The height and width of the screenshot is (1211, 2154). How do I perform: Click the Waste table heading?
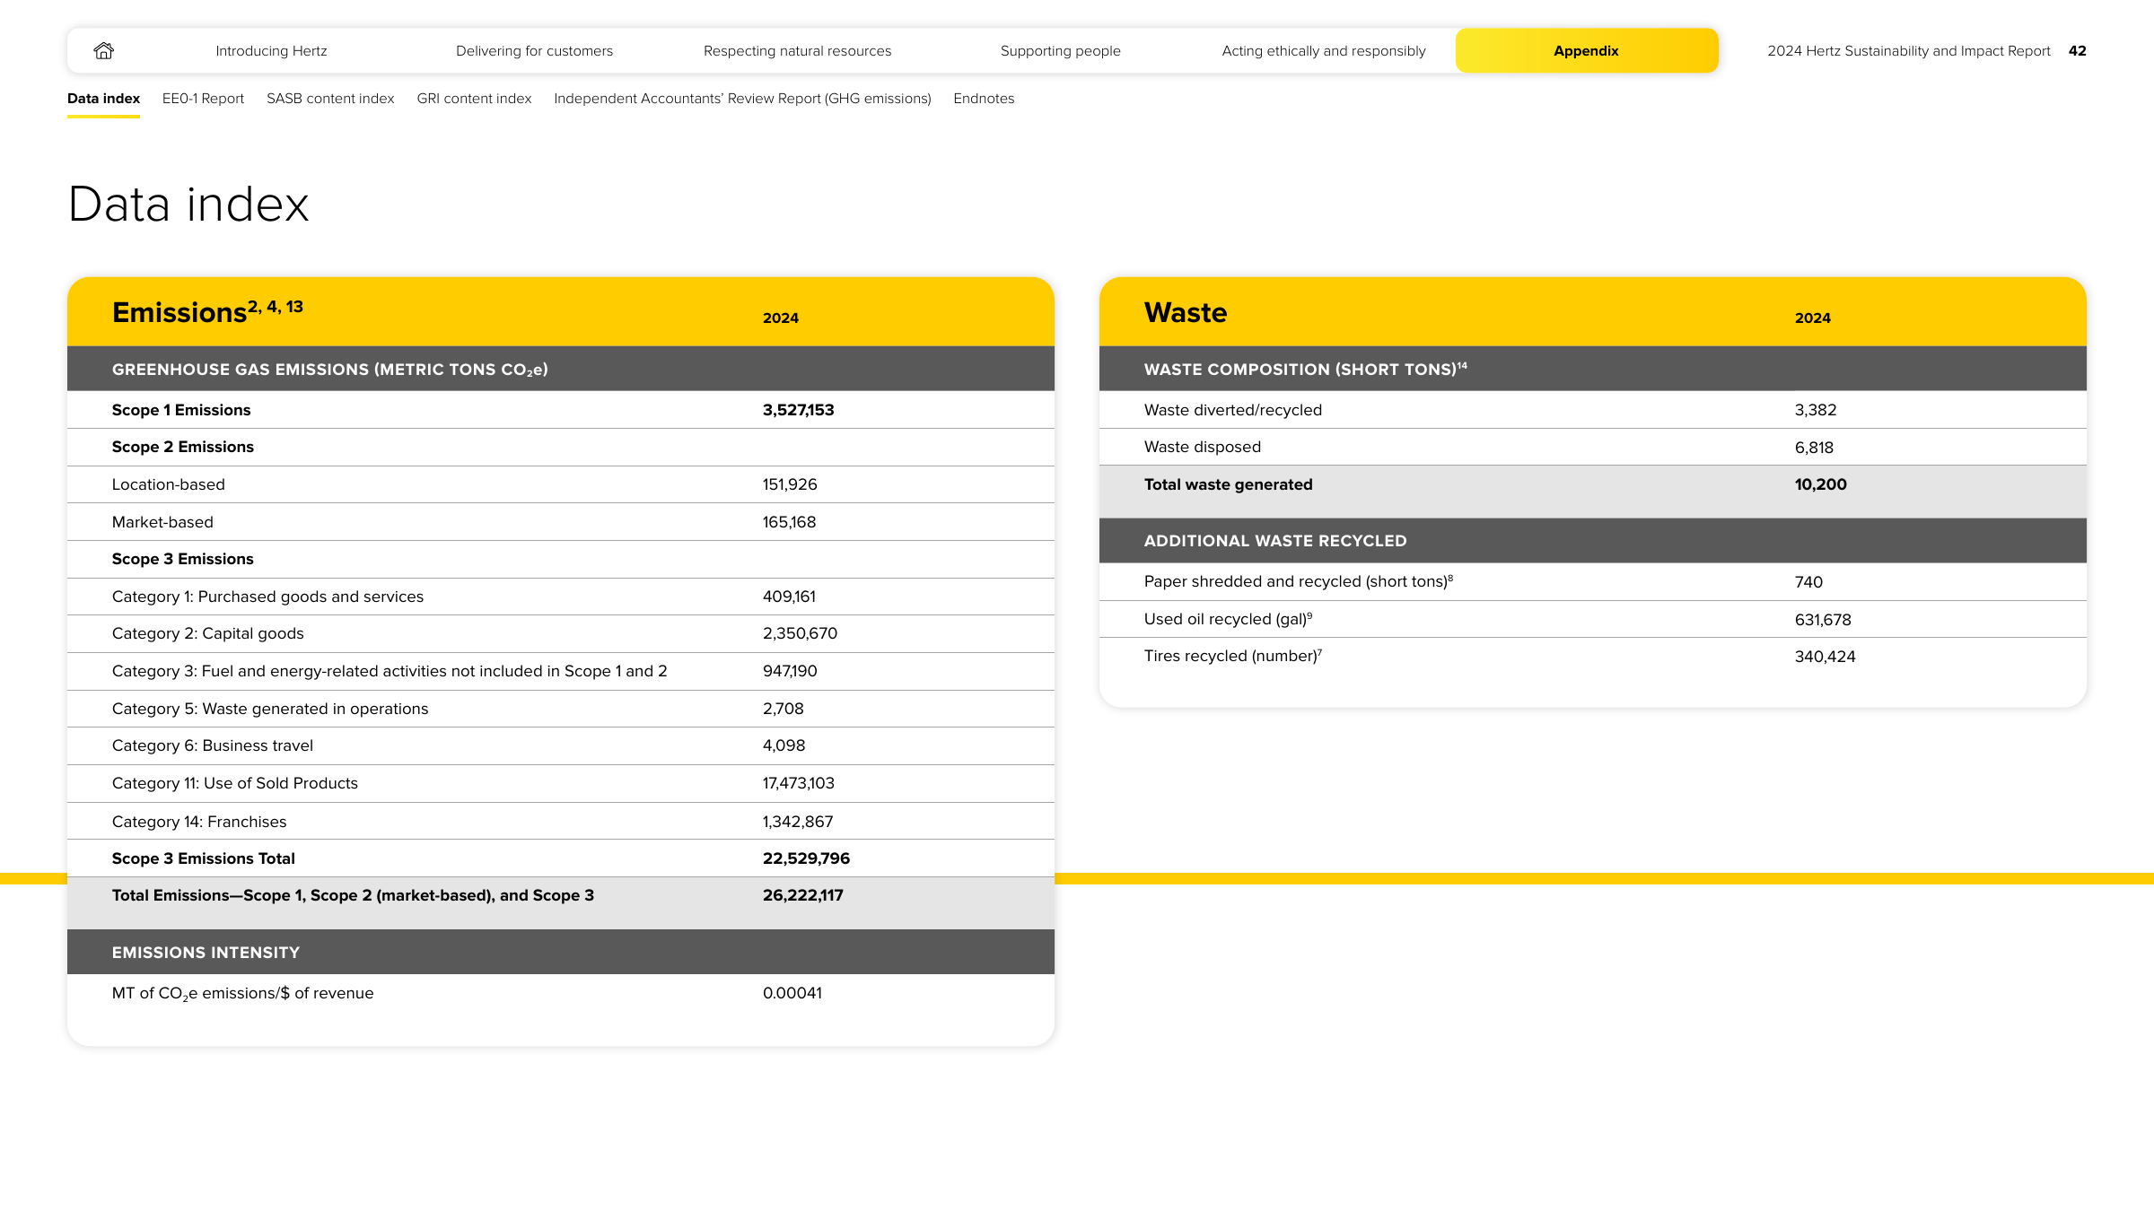click(x=1185, y=312)
